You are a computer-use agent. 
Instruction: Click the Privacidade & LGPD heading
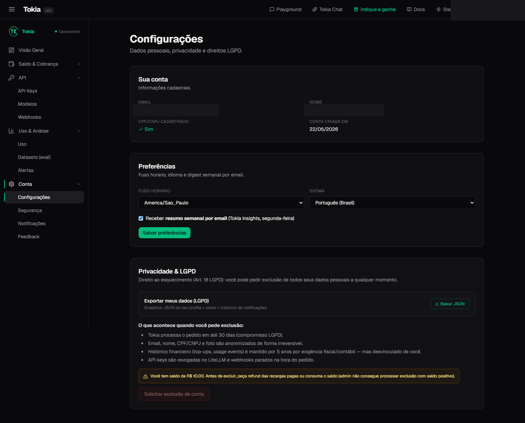(x=167, y=271)
